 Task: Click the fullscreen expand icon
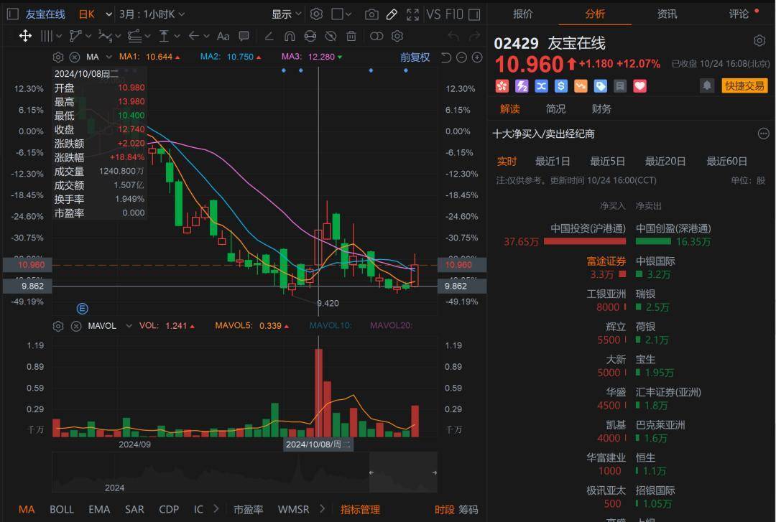tap(412, 14)
